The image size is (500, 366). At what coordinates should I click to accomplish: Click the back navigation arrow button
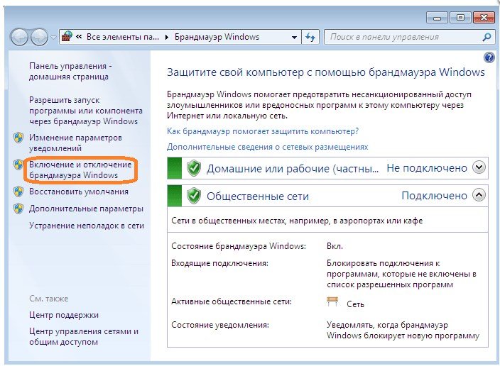(21, 36)
